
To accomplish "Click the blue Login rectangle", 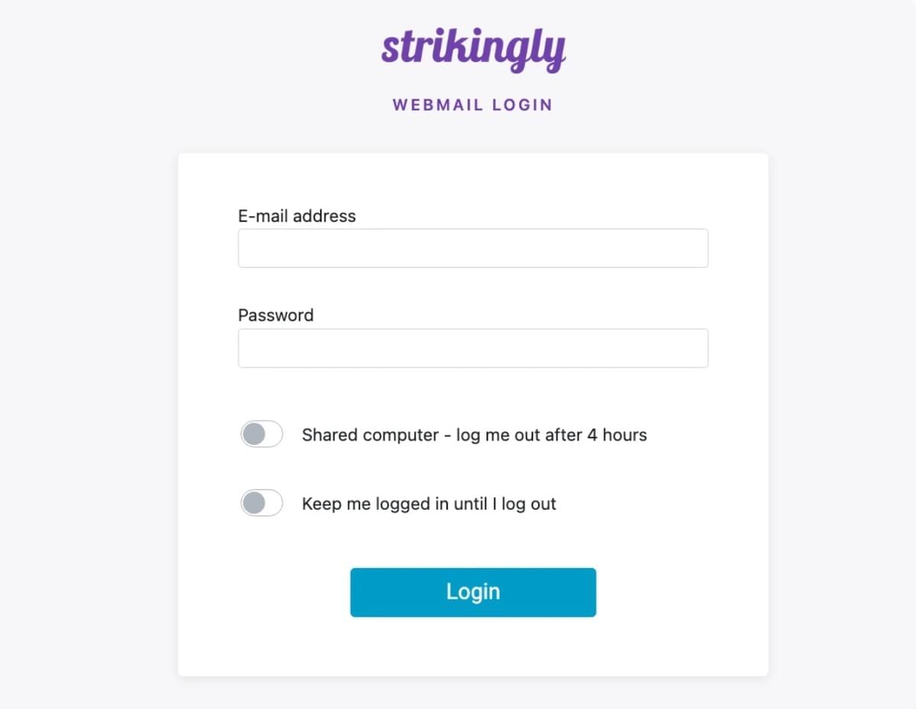I will pyautogui.click(x=473, y=591).
